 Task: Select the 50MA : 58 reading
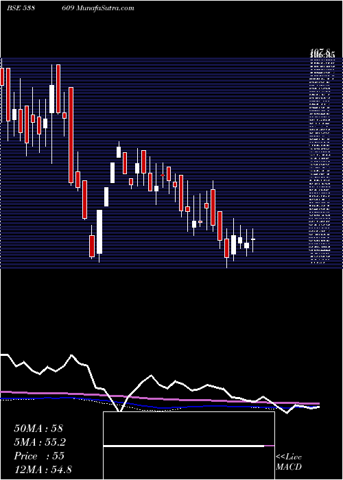click(x=38, y=429)
